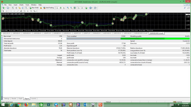Switch chart to line chart

click(64, 8)
